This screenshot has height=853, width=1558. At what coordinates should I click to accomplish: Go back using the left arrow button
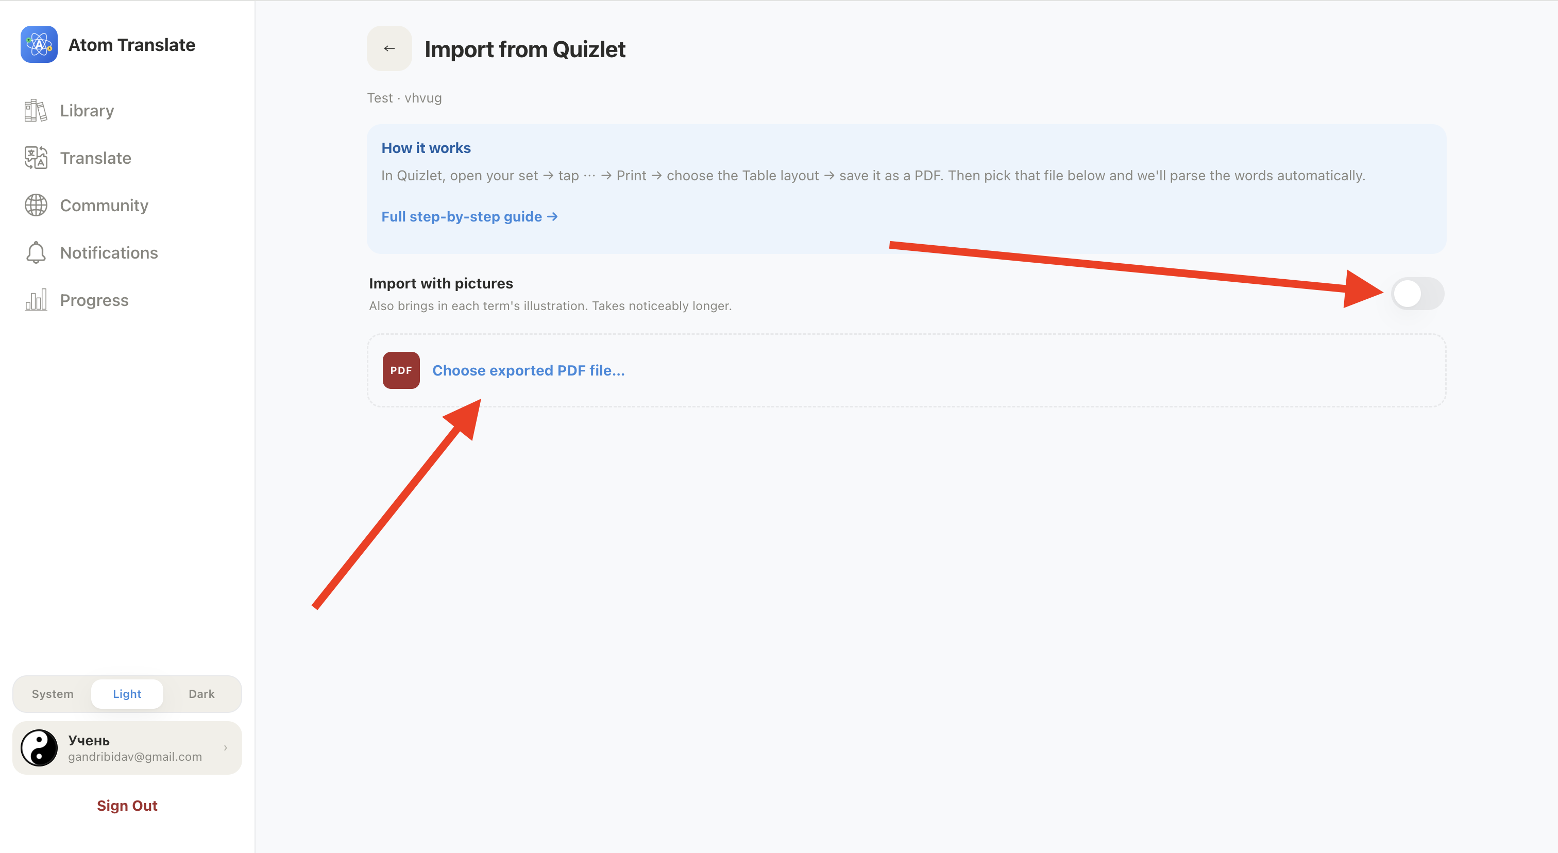point(389,48)
